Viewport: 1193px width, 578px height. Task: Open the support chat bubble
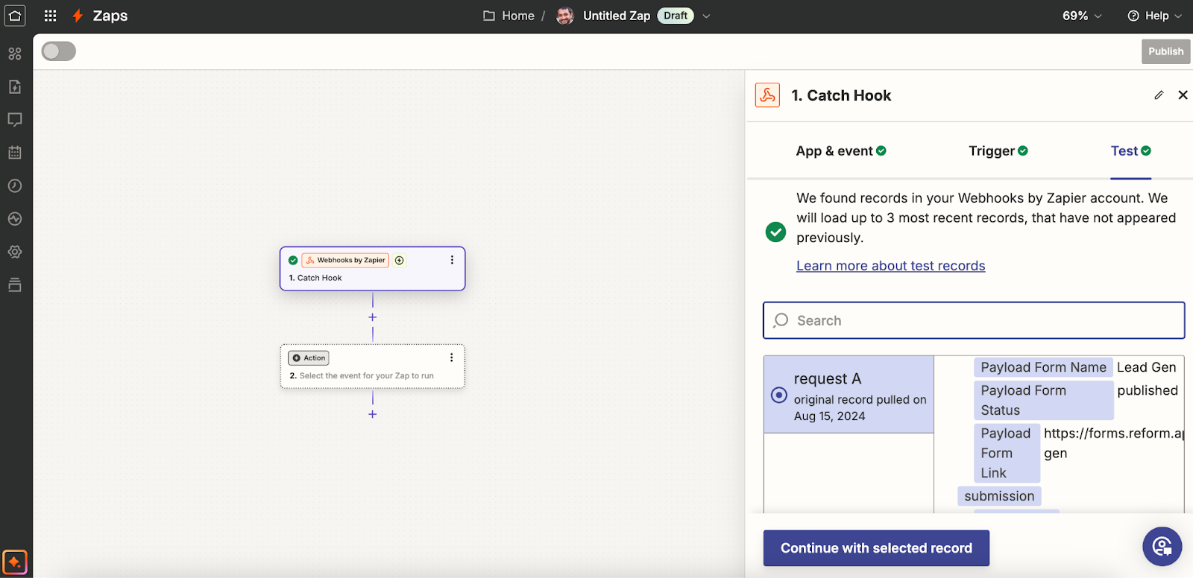tap(1162, 547)
